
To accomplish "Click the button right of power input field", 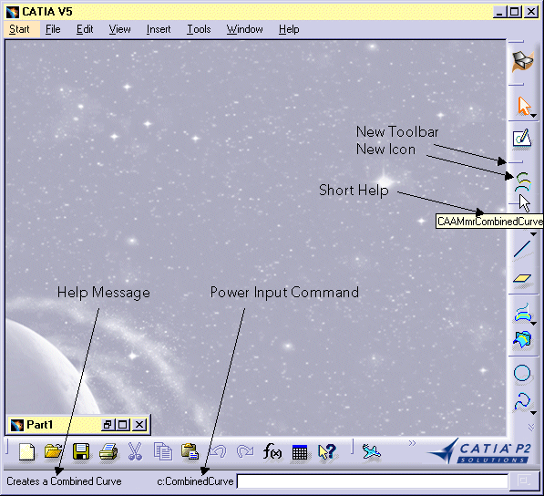I will click(524, 481).
